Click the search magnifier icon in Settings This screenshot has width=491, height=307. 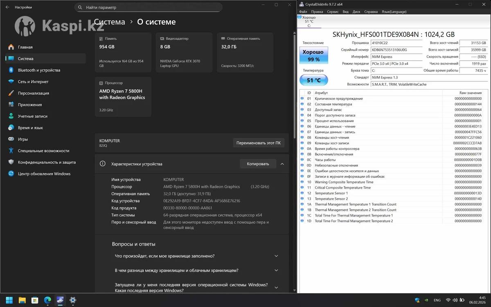pos(79,7)
